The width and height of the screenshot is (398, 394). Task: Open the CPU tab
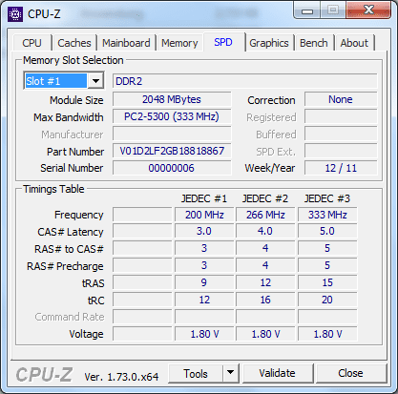31,43
